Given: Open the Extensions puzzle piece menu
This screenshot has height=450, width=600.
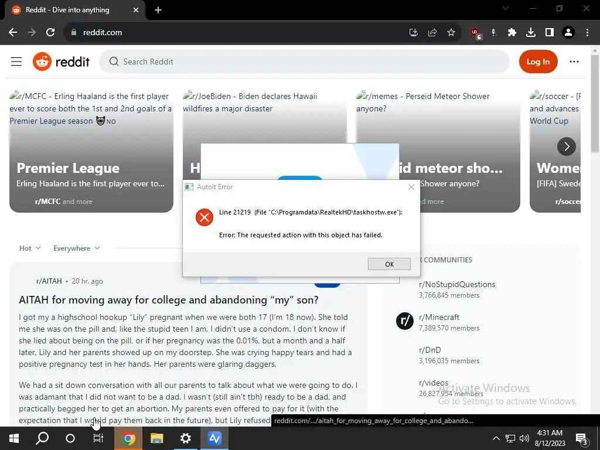Looking at the screenshot, I should [512, 33].
